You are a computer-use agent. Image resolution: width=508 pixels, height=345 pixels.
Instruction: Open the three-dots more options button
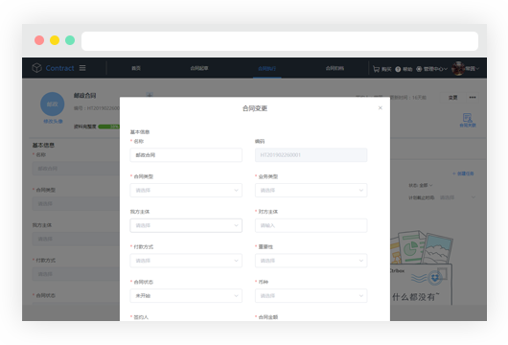[x=473, y=97]
